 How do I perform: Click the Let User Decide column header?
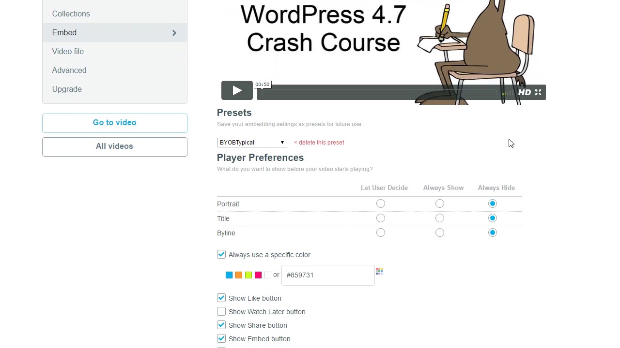pos(384,188)
